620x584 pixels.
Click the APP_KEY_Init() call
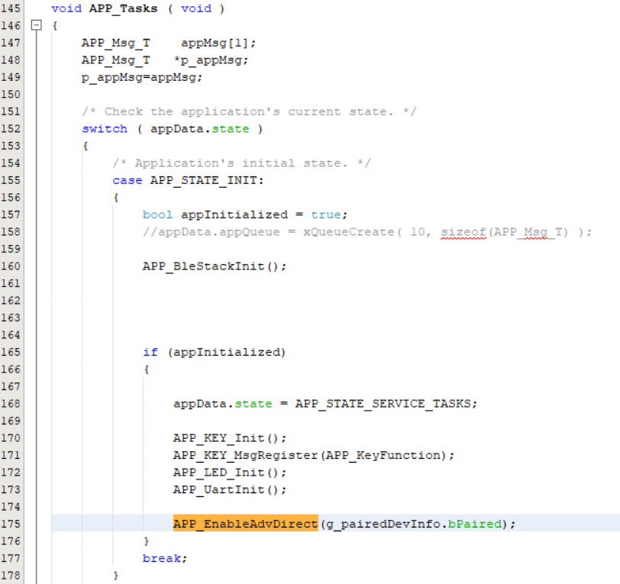pos(230,437)
